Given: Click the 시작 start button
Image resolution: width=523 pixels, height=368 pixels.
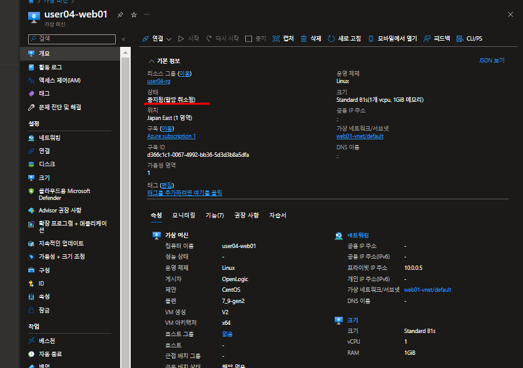Looking at the screenshot, I should coord(188,39).
